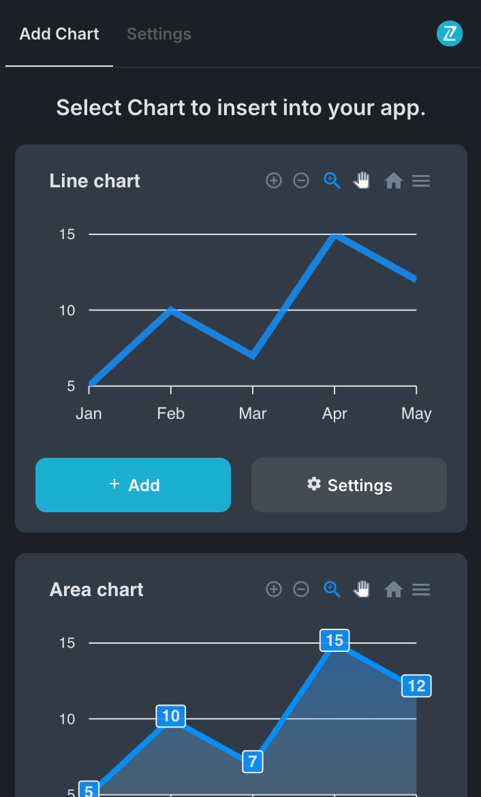Toggle box zoom mode on the Area chart
The width and height of the screenshot is (481, 797).
coord(331,589)
